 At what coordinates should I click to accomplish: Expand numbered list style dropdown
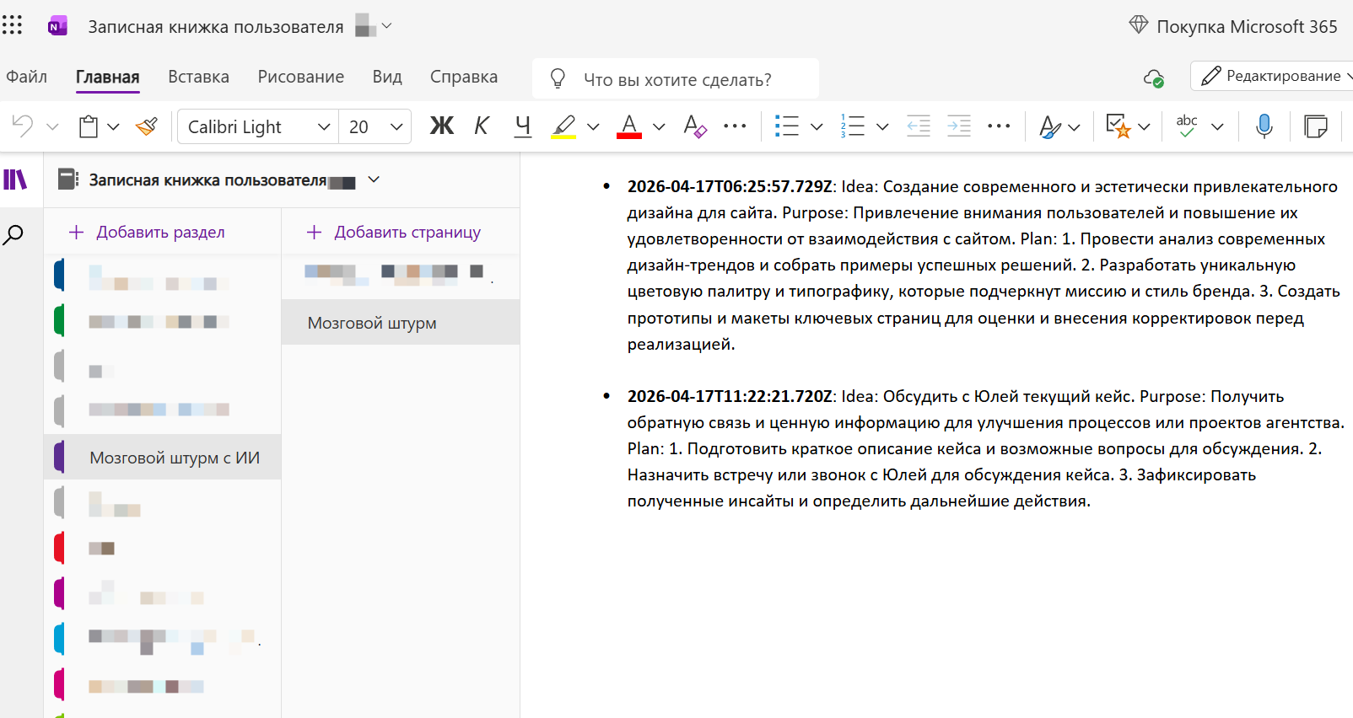tap(882, 126)
